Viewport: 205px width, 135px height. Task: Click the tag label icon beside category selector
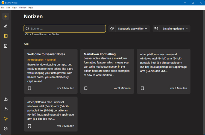pyautogui.click(x=112, y=29)
